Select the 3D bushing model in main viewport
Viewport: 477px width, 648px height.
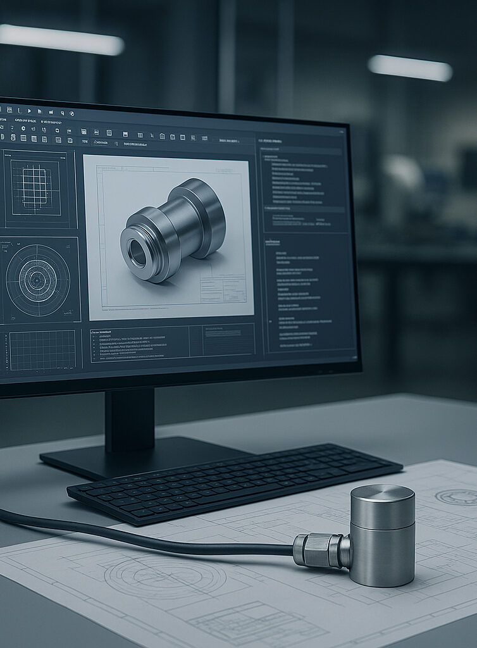point(173,230)
